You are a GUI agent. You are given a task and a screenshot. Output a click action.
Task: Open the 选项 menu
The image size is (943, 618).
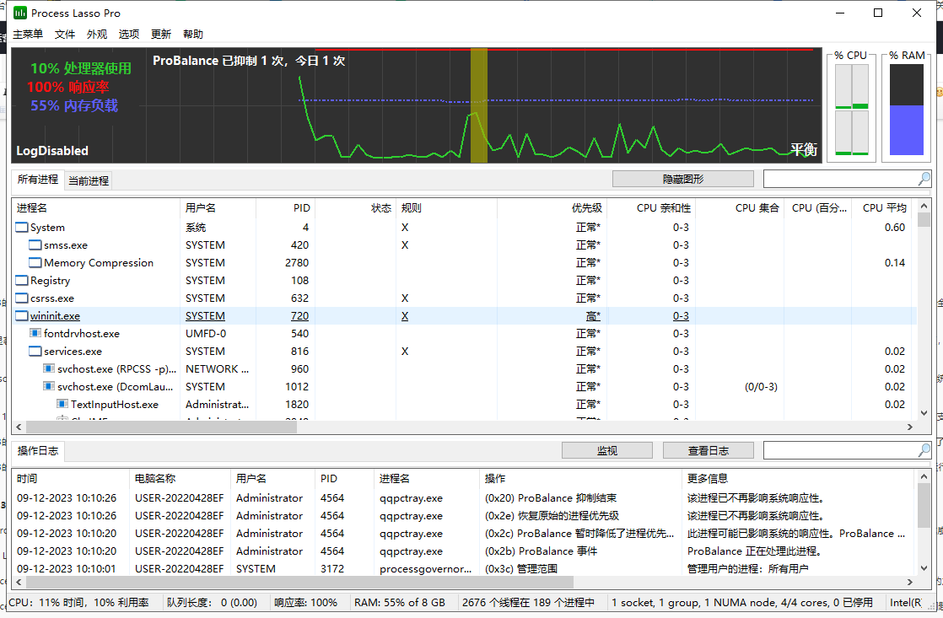129,35
